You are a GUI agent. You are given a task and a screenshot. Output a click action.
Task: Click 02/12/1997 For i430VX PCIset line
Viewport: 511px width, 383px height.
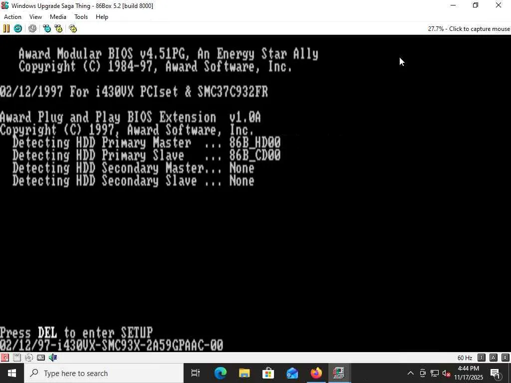click(134, 92)
